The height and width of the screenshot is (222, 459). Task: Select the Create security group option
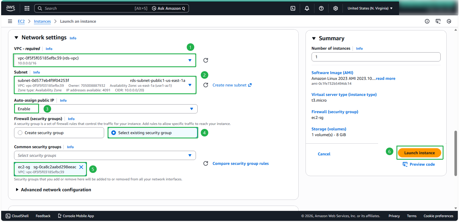[59, 133]
